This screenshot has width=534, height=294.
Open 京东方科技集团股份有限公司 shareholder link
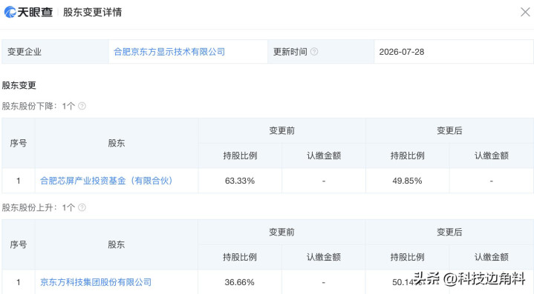96,282
